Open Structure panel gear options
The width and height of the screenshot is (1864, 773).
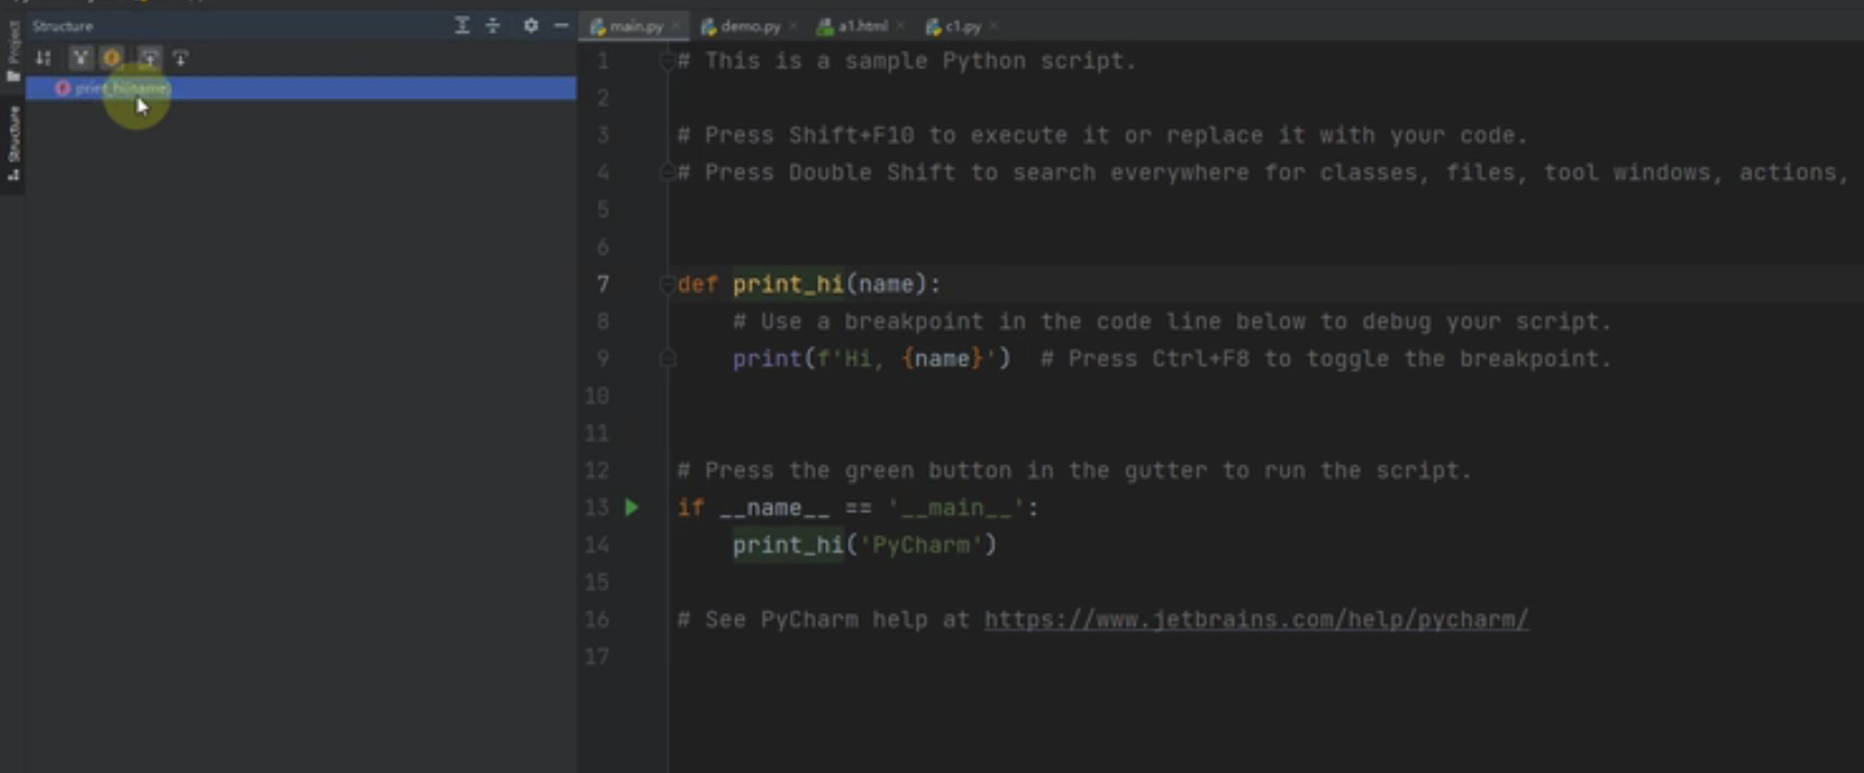tap(530, 26)
